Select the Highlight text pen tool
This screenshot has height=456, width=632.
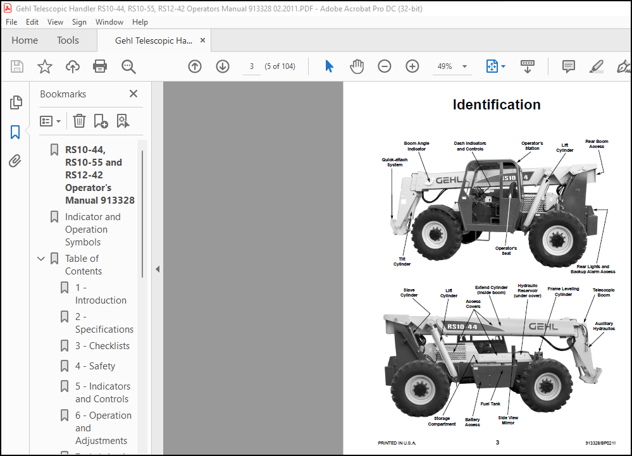(596, 66)
